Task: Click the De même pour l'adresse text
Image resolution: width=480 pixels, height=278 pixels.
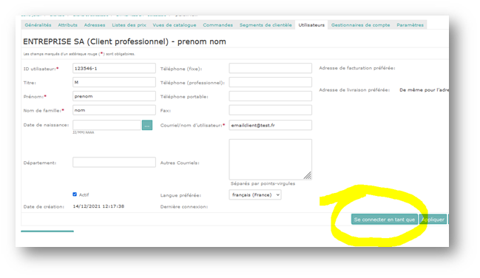Action: (x=424, y=89)
